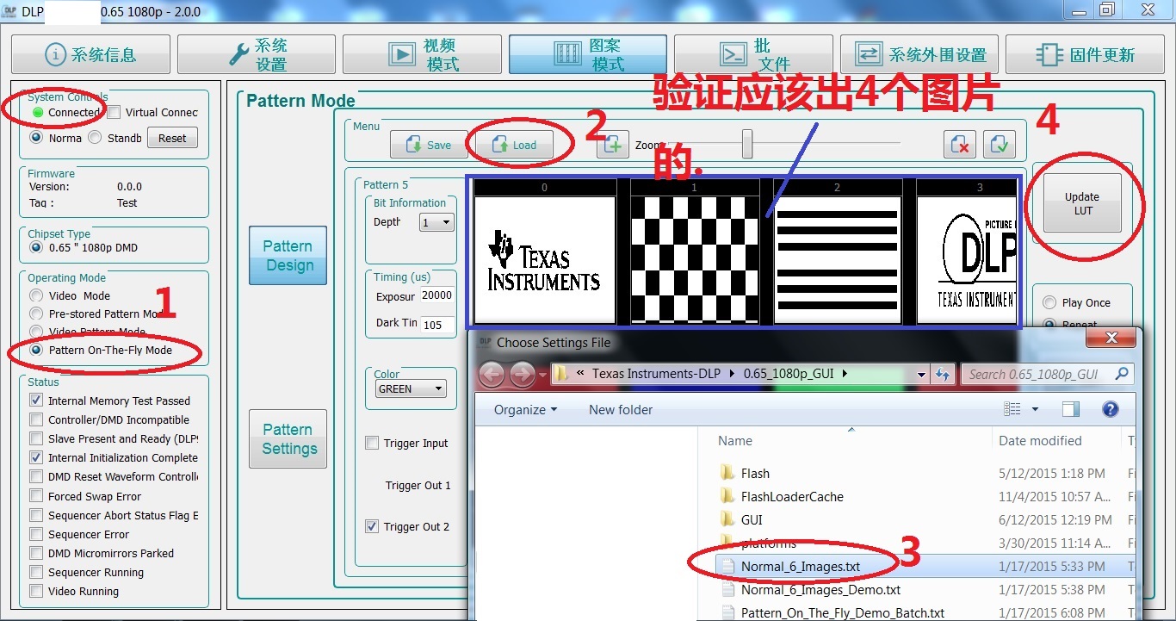Click the Save pattern button
Viewport: 1176px width, 621px height.
pos(429,145)
